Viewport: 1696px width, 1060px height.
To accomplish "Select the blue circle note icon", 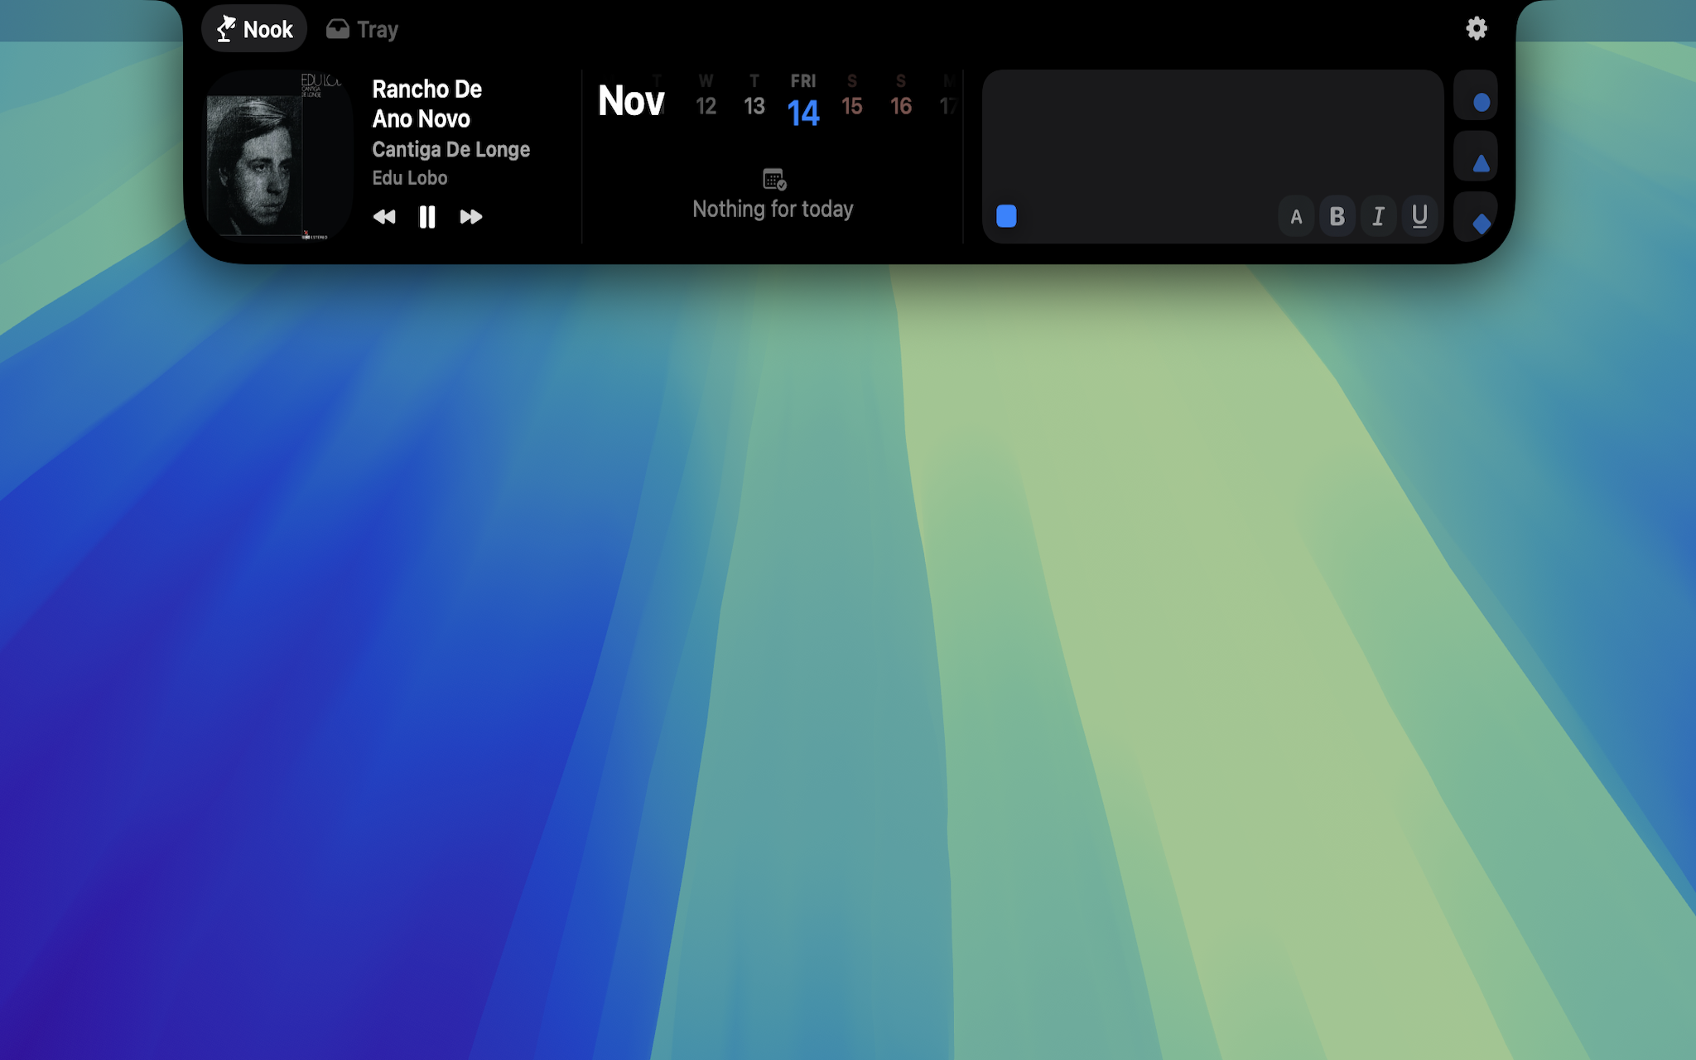I will tap(1481, 102).
